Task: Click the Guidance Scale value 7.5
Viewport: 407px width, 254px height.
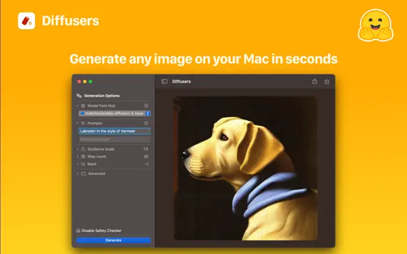Action: coord(146,149)
